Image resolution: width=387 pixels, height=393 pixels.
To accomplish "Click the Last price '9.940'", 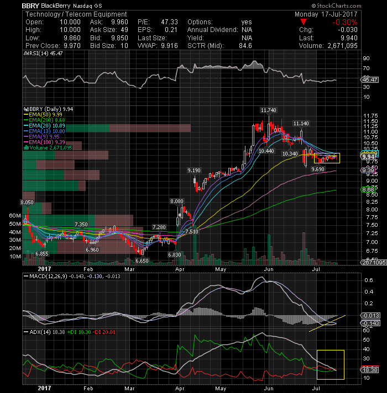I will [349, 38].
